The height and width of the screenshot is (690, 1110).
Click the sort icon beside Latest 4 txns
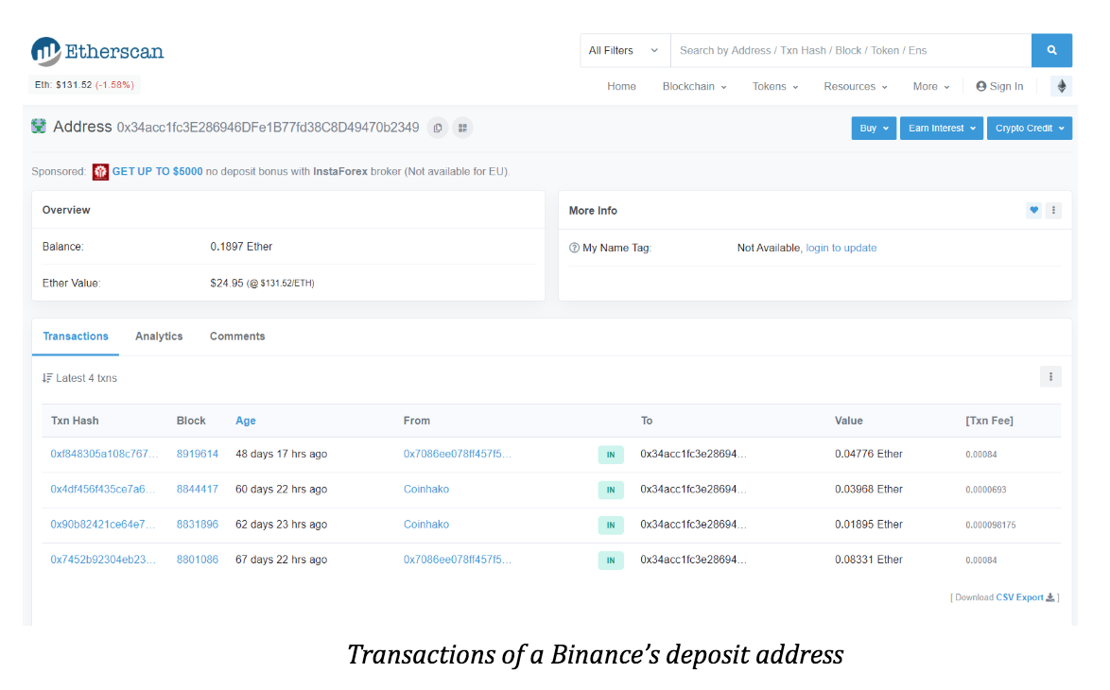pyautogui.click(x=47, y=378)
